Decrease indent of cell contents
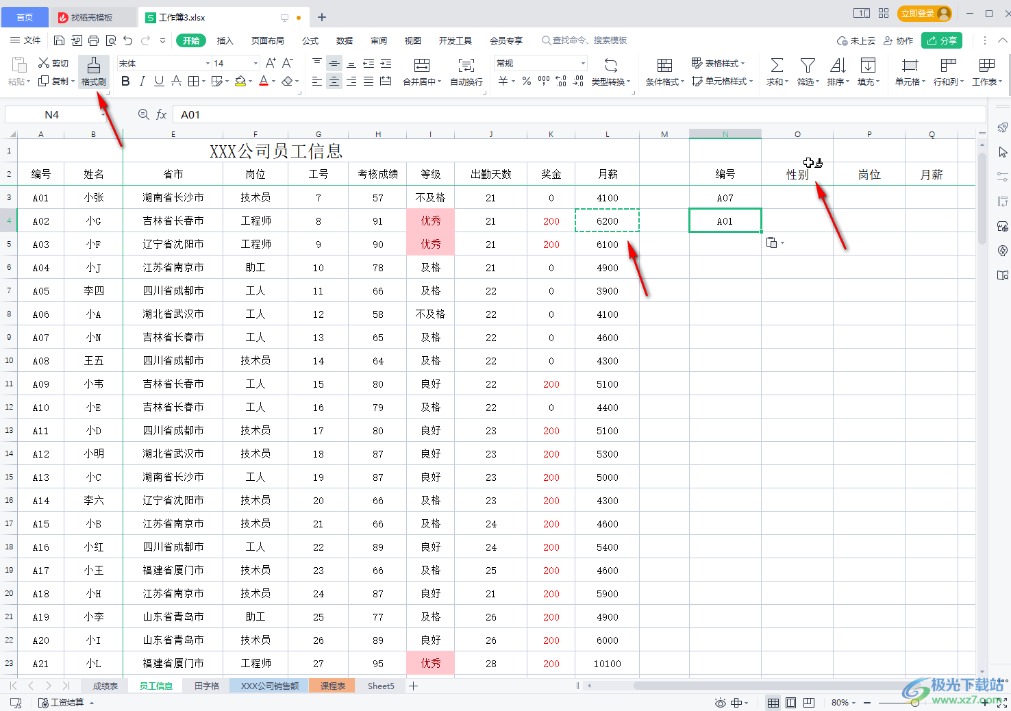The width and height of the screenshot is (1011, 711). [x=369, y=63]
